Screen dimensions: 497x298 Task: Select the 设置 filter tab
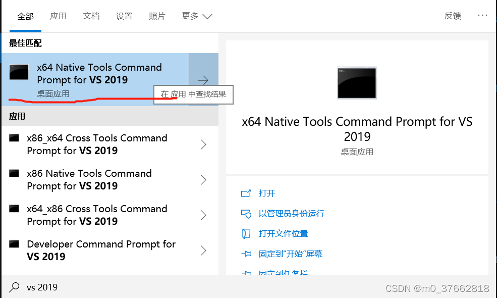(x=124, y=16)
